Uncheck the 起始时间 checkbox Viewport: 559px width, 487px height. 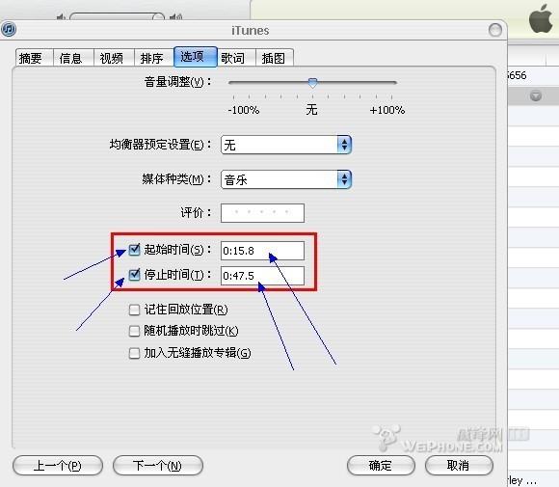[x=134, y=250]
